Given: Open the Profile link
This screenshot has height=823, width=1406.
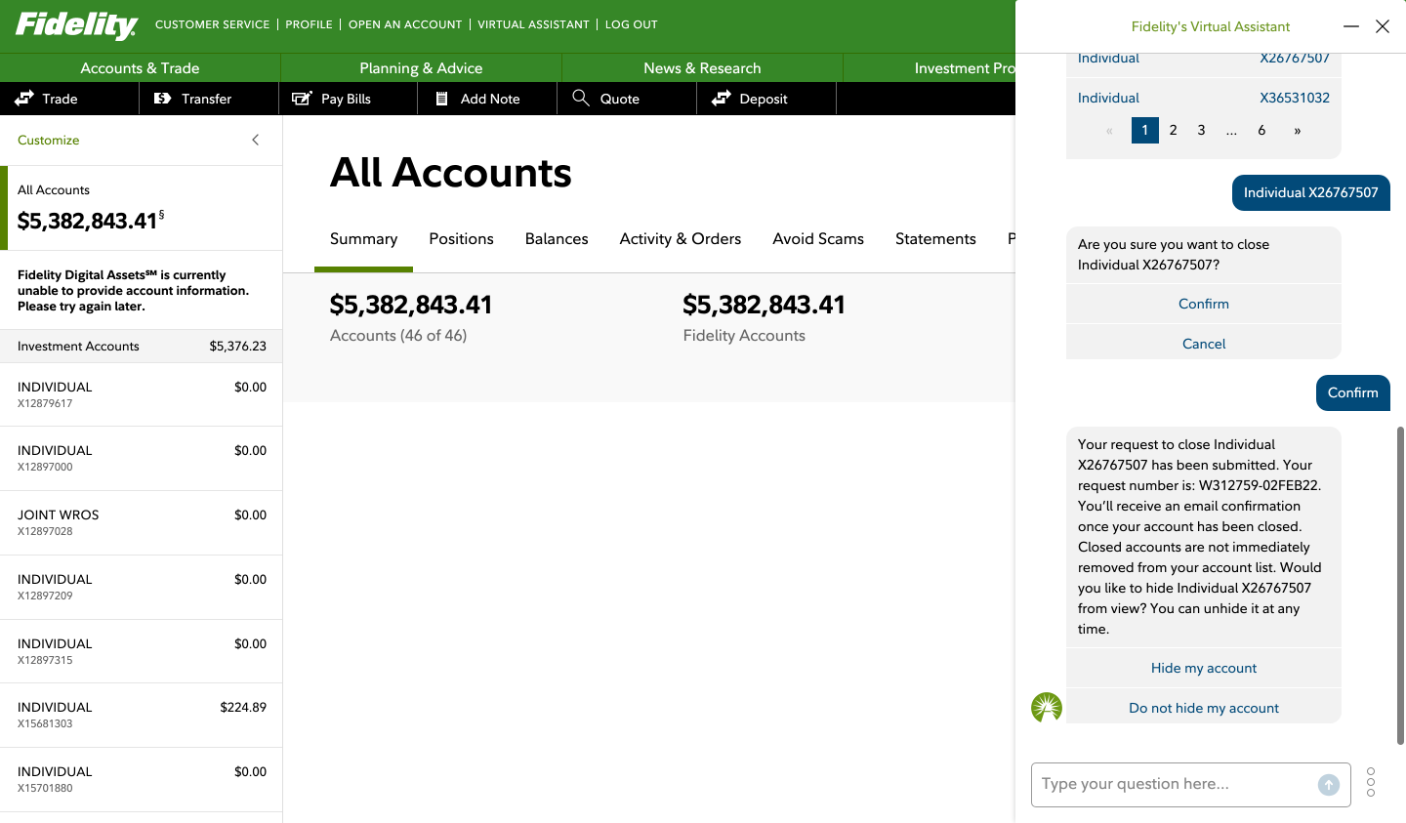Looking at the screenshot, I should 309,24.
